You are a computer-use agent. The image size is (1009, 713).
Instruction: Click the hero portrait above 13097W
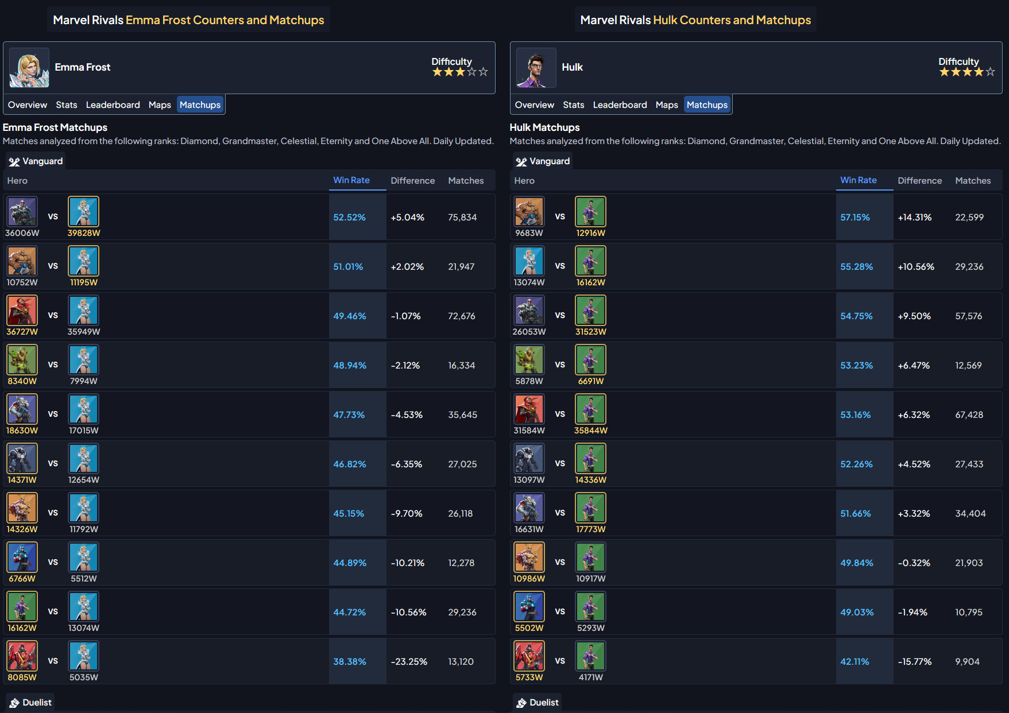(x=529, y=458)
